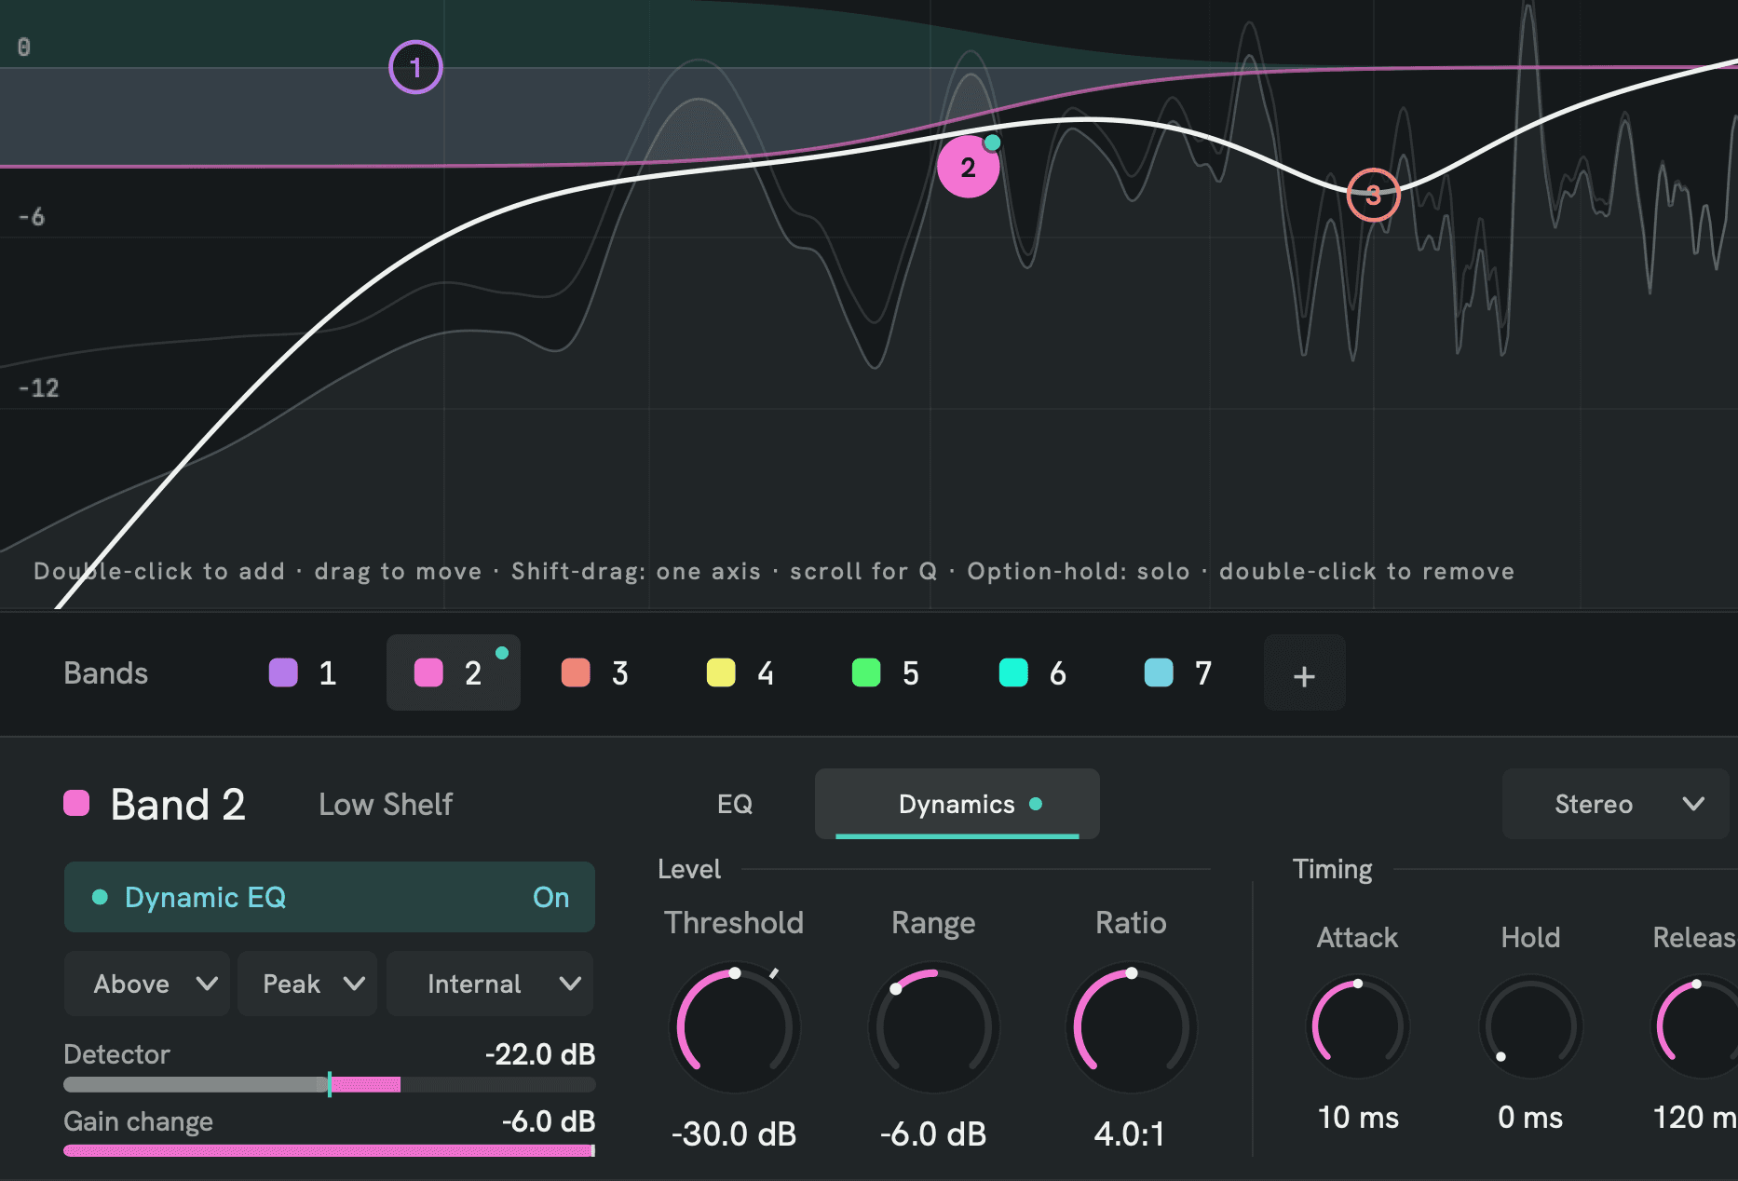
Task: Select pink band node 2 on the graph
Action: 969,167
